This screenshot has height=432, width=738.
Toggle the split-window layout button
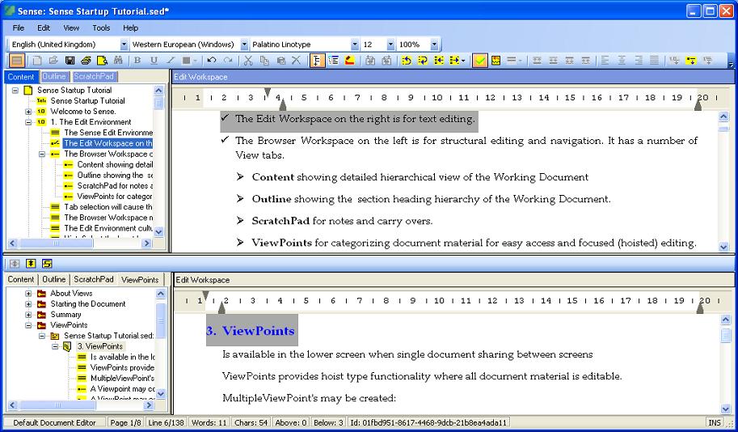16,61
